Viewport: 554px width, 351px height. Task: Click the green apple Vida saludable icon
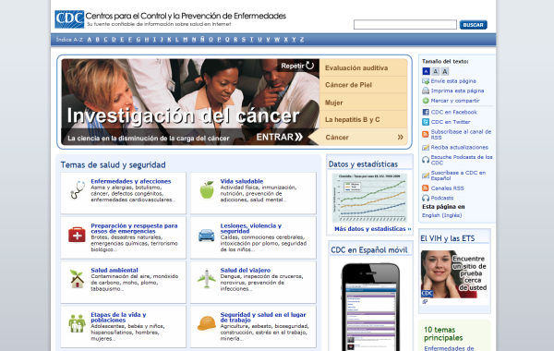coord(207,189)
